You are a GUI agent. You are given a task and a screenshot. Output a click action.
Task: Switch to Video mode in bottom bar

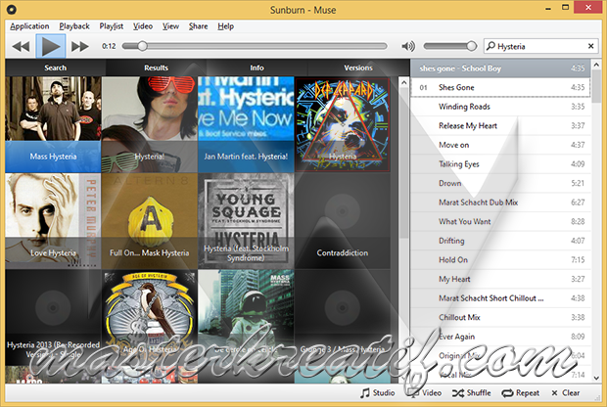coord(426,392)
